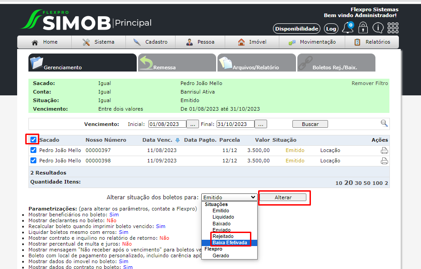The height and width of the screenshot is (269, 421).
Task: Click the Imóvel house icon
Action: pos(241,42)
